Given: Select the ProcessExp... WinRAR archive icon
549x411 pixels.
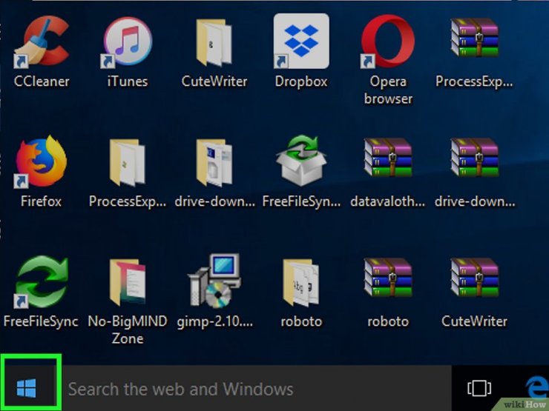Looking at the screenshot, I should coord(474,38).
